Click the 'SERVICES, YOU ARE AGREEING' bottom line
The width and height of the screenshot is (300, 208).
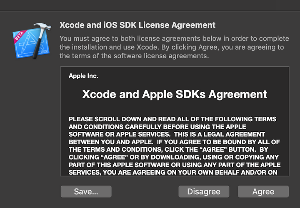point(173,172)
